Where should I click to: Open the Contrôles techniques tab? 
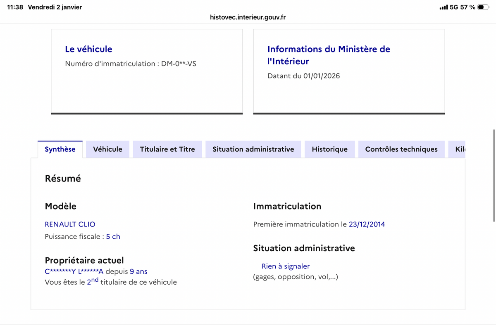[401, 149]
